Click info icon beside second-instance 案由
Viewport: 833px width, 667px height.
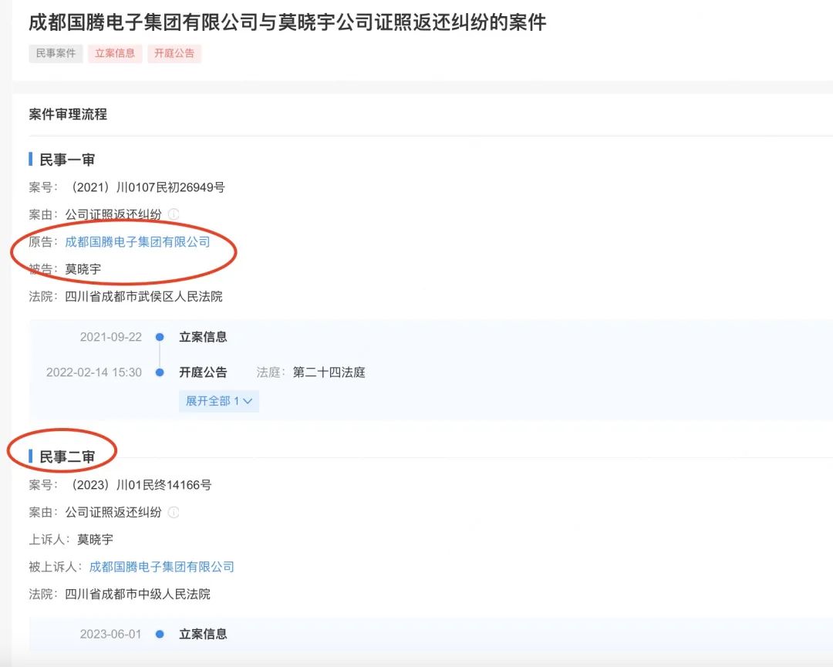(x=174, y=512)
